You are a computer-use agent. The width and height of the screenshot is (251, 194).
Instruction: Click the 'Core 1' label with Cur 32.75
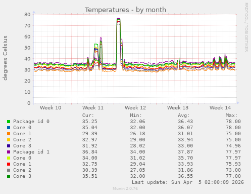(x=22, y=164)
